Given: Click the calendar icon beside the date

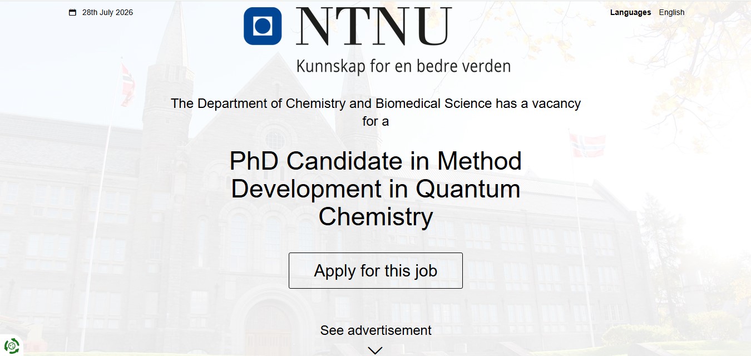Looking at the screenshot, I should coord(72,12).
